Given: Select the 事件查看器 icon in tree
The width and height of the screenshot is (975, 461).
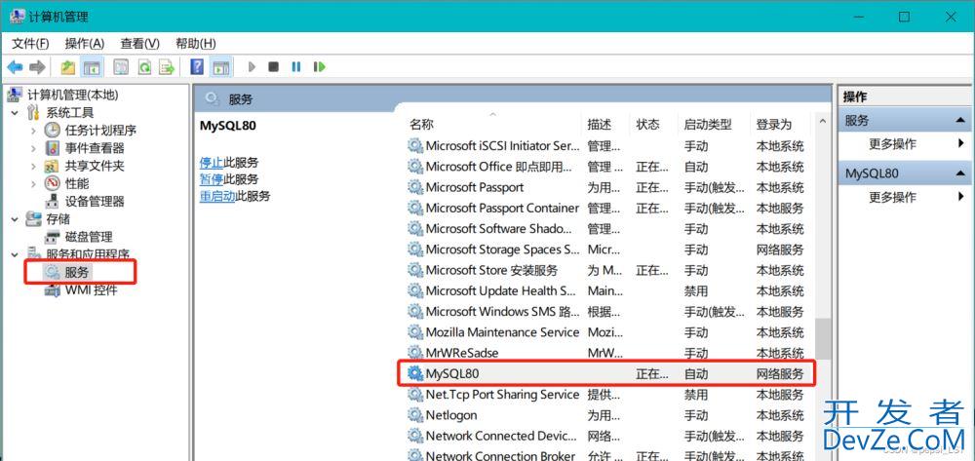Looking at the screenshot, I should point(53,148).
